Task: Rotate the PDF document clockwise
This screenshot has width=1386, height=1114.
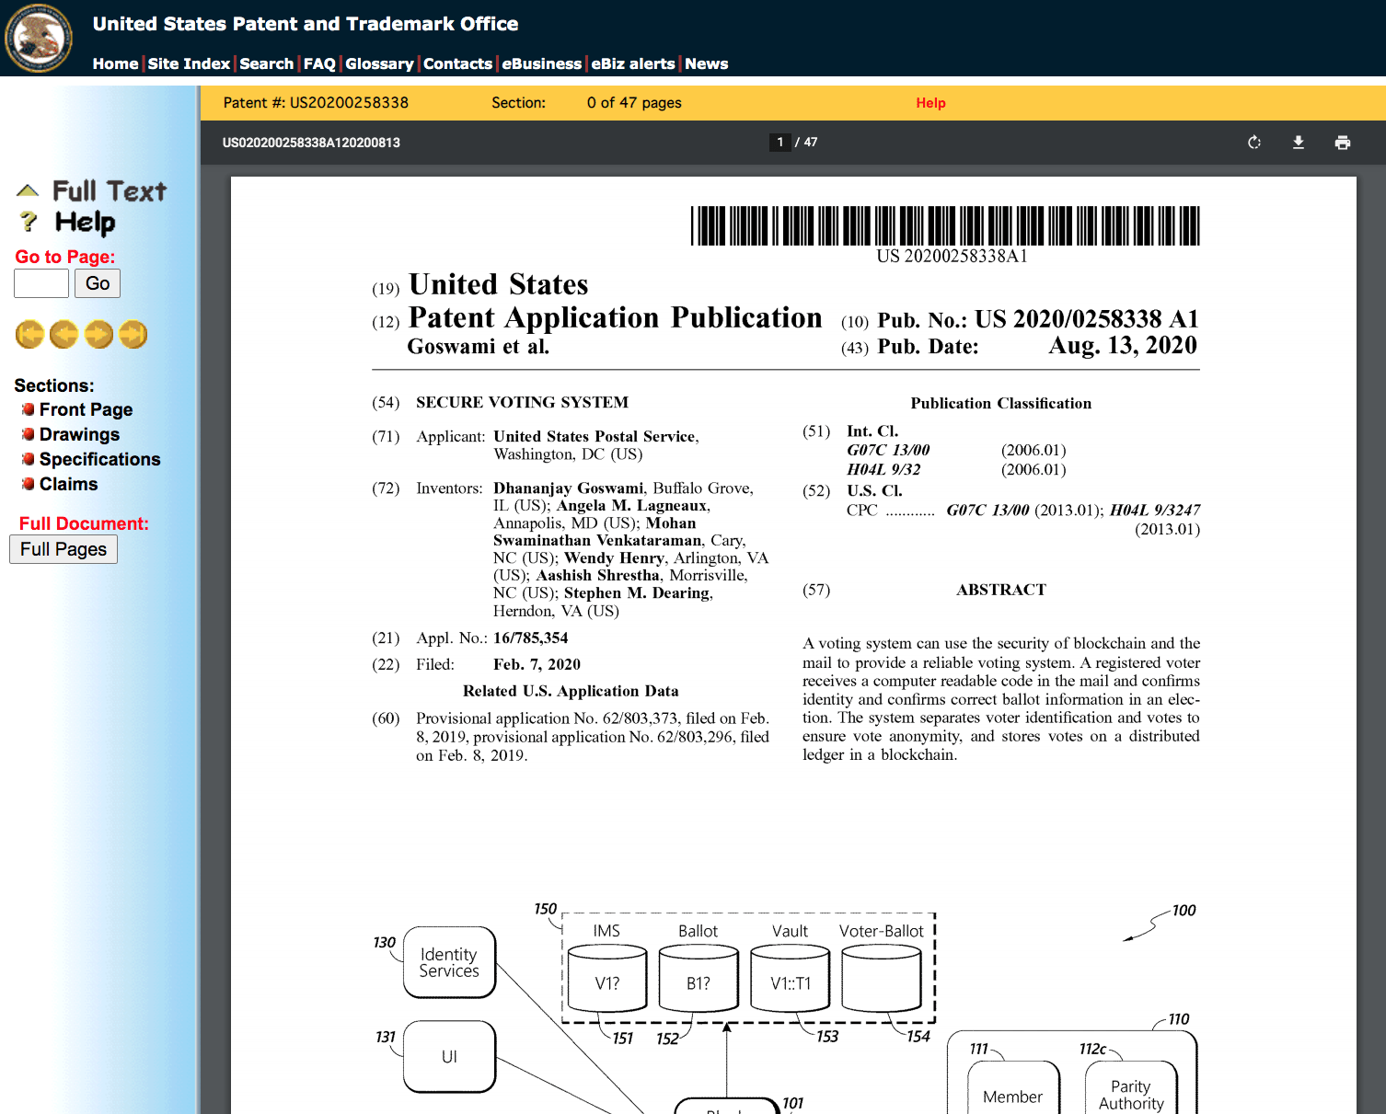Action: coord(1253,143)
